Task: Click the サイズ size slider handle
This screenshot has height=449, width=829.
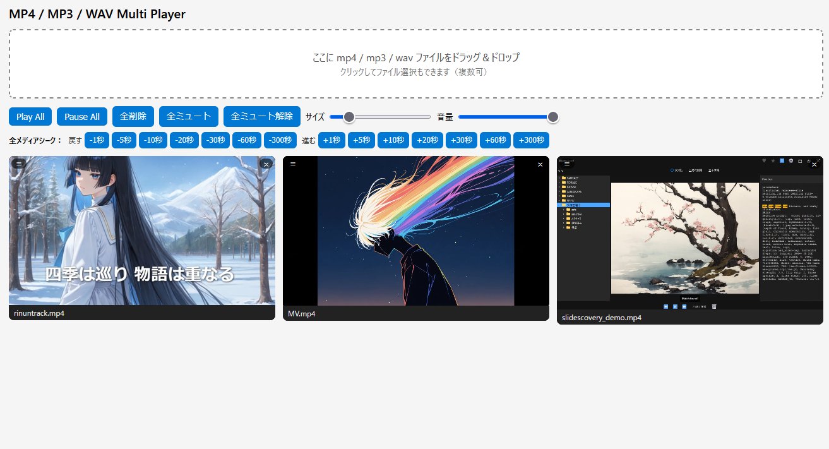Action: 349,116
